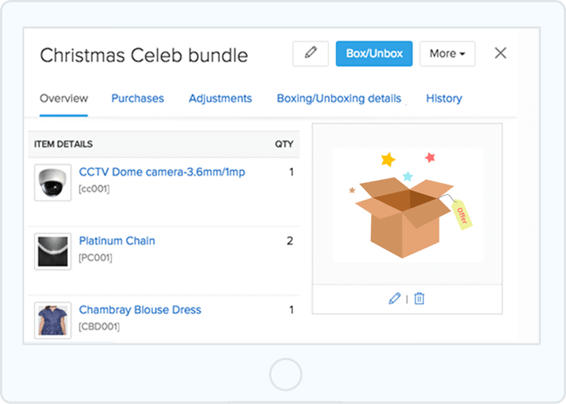Click the bundle box image preview
The image size is (566, 404).
(408, 205)
